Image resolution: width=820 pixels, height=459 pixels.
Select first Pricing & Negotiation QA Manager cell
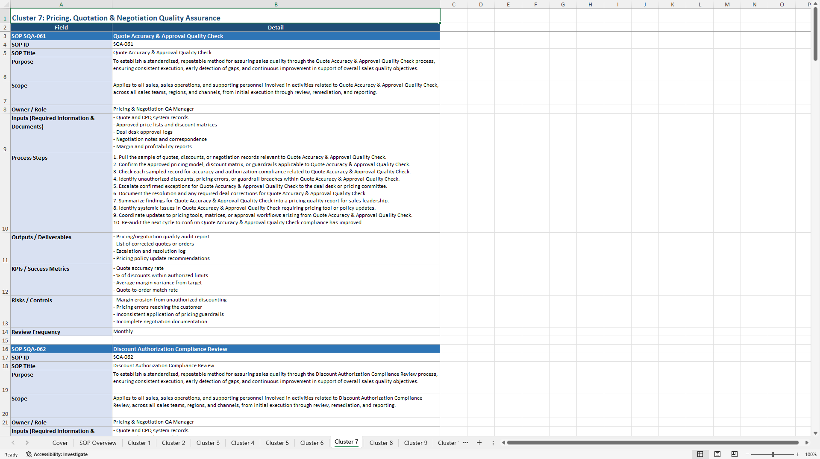276,109
